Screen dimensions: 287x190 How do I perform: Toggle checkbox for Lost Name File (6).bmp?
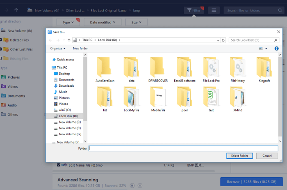pyautogui.click(x=58, y=165)
